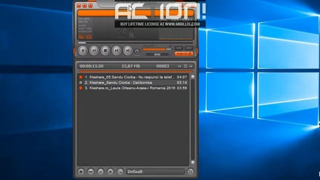The image size is (320, 180).
Task: Open the playlist misc grid button
Action: [100, 171]
